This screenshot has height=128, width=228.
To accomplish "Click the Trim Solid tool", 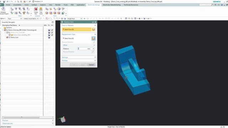I will click(41, 11).
